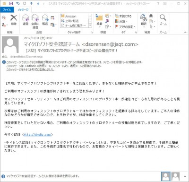This screenshot has width=189, height=182.
Task: Choose the Amazon quick step
Action: 74,17
